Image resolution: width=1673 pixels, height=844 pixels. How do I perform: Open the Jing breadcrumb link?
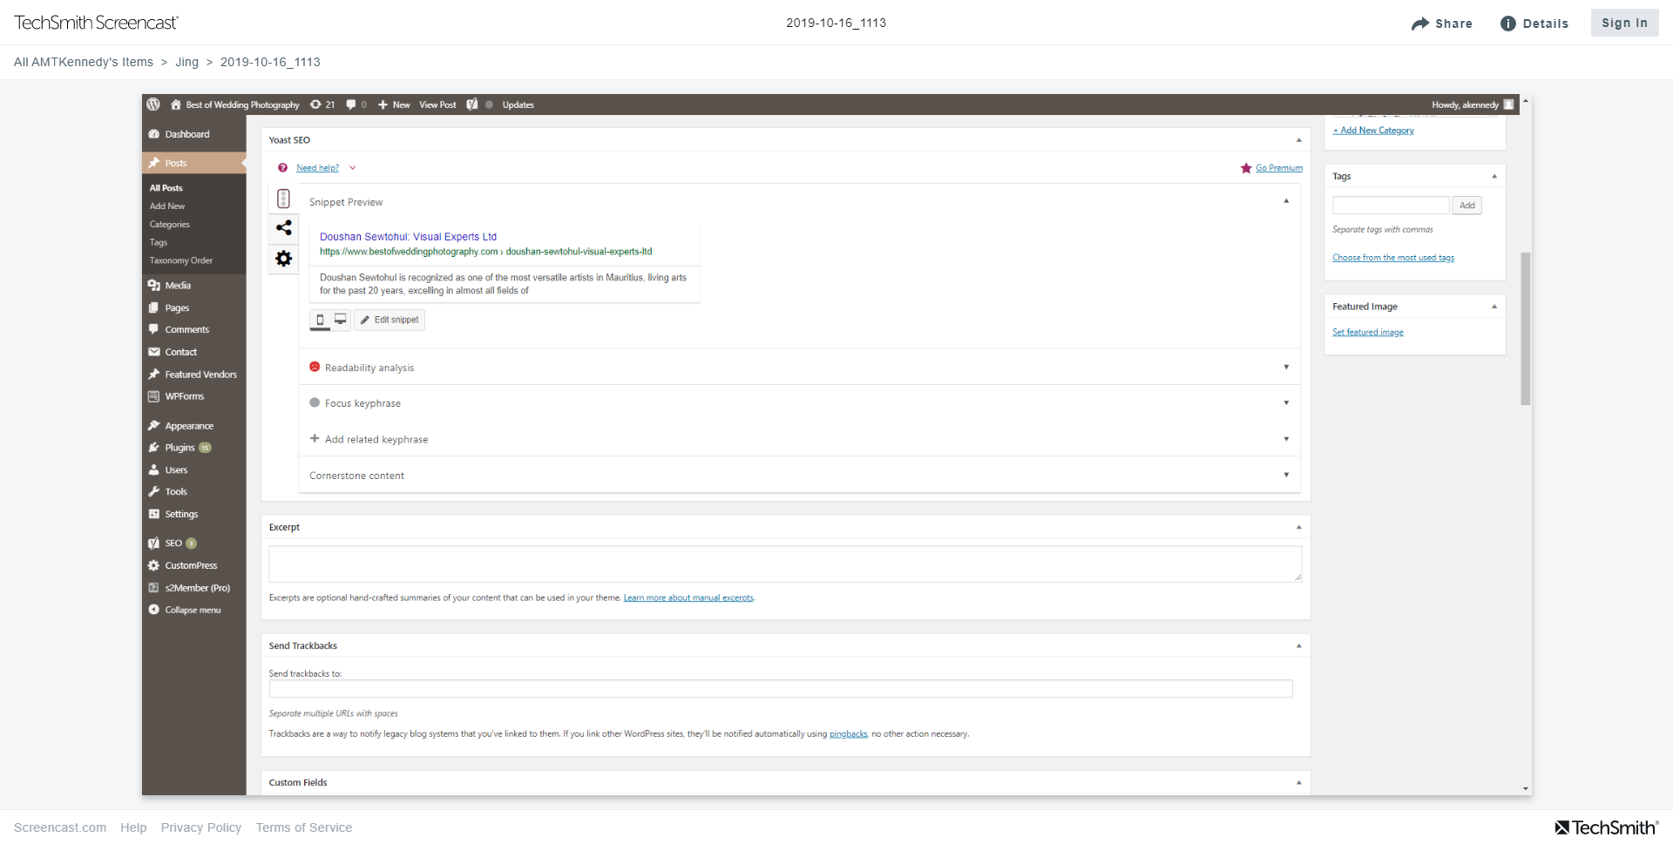(186, 62)
